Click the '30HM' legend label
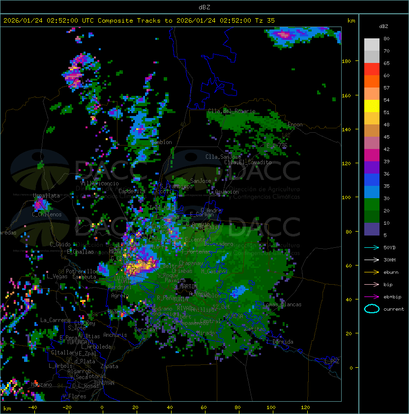The width and height of the screenshot is (409, 414). pos(389,260)
